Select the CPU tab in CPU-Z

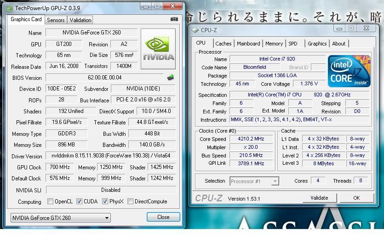201,43
